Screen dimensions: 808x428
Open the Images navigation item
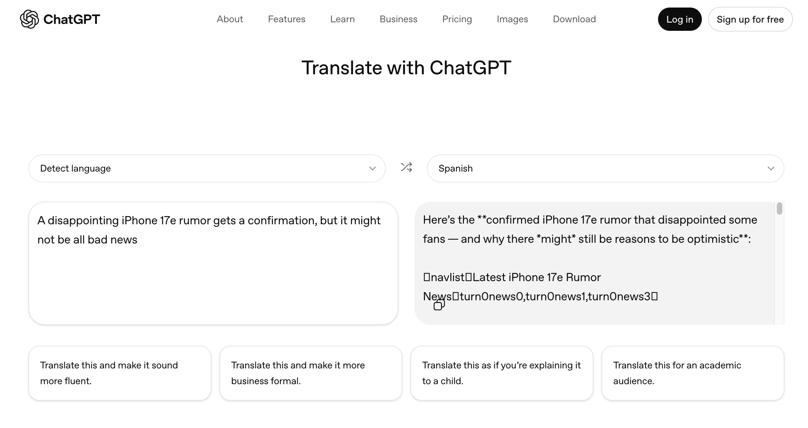tap(512, 19)
